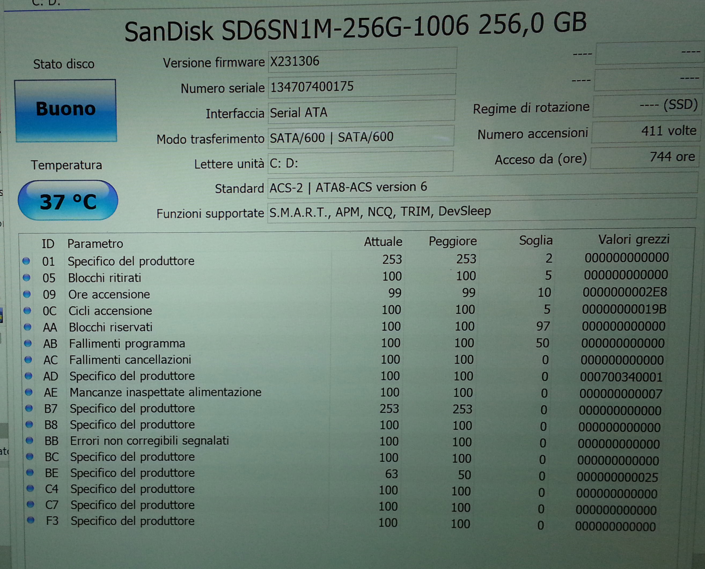
Task: Select the Blocchi riservati row text
Action: 111,327
